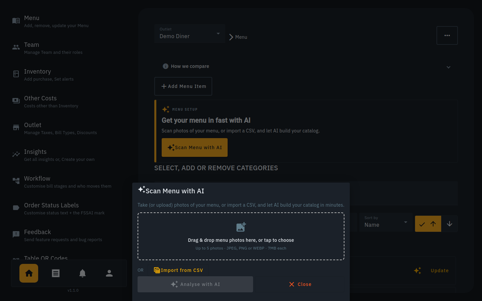482x301 pixels.
Task: Click the SELECT, ADD OR REMOVE CATEGORIES heading
Action: [216, 168]
